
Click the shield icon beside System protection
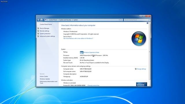(38, 34)
